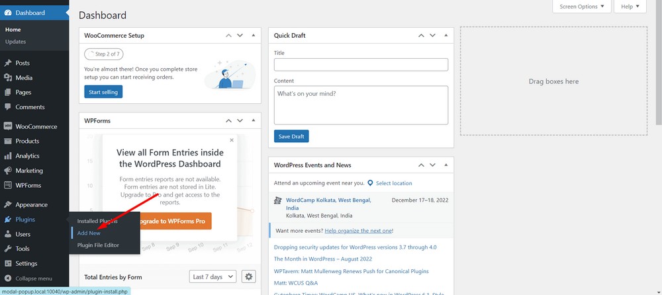
Task: Click the Tools wrench icon
Action: point(7,249)
